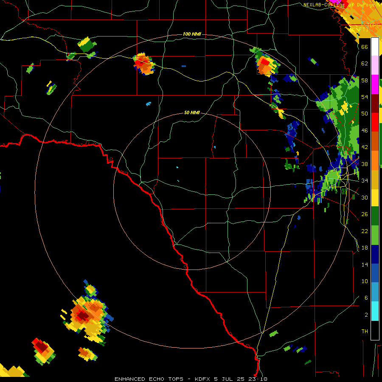Click the 50 NMI range ring label
The height and width of the screenshot is (382, 382).
pos(192,112)
